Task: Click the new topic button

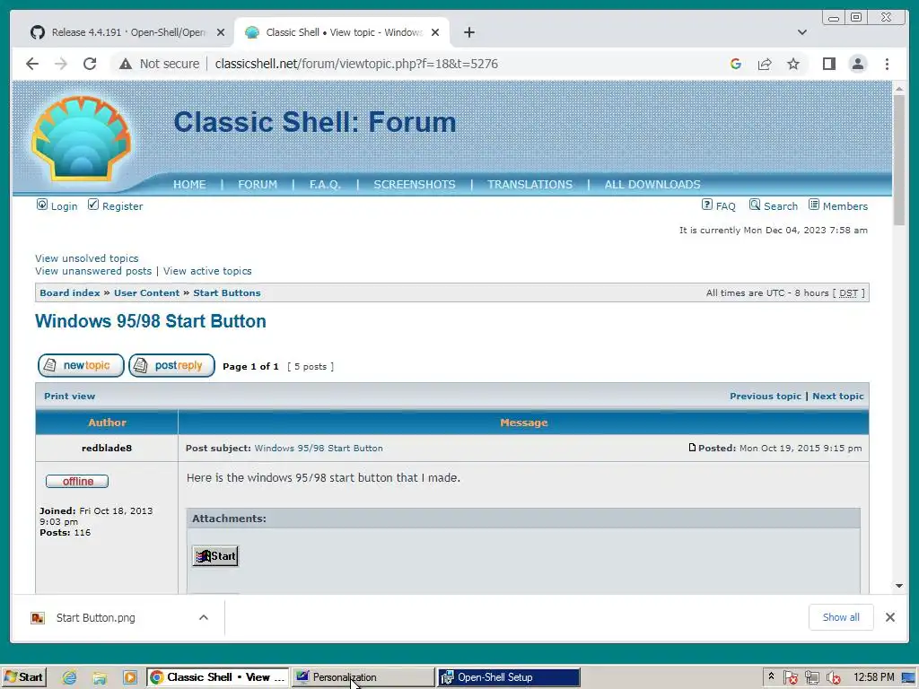Action: click(x=81, y=366)
